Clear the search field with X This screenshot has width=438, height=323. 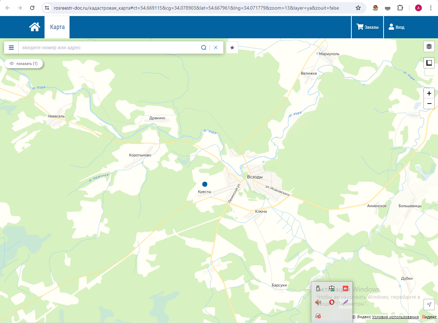coord(216,48)
